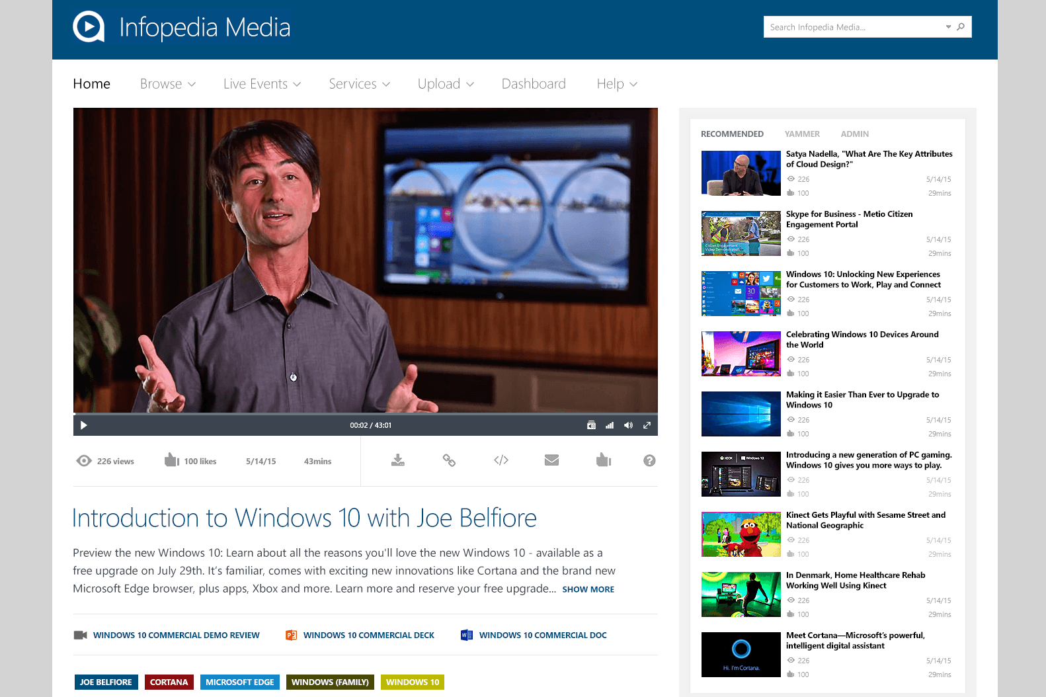Screen dimensions: 1046x697
Task: Click views eye icon under Satya Nadella video
Action: 791,179
